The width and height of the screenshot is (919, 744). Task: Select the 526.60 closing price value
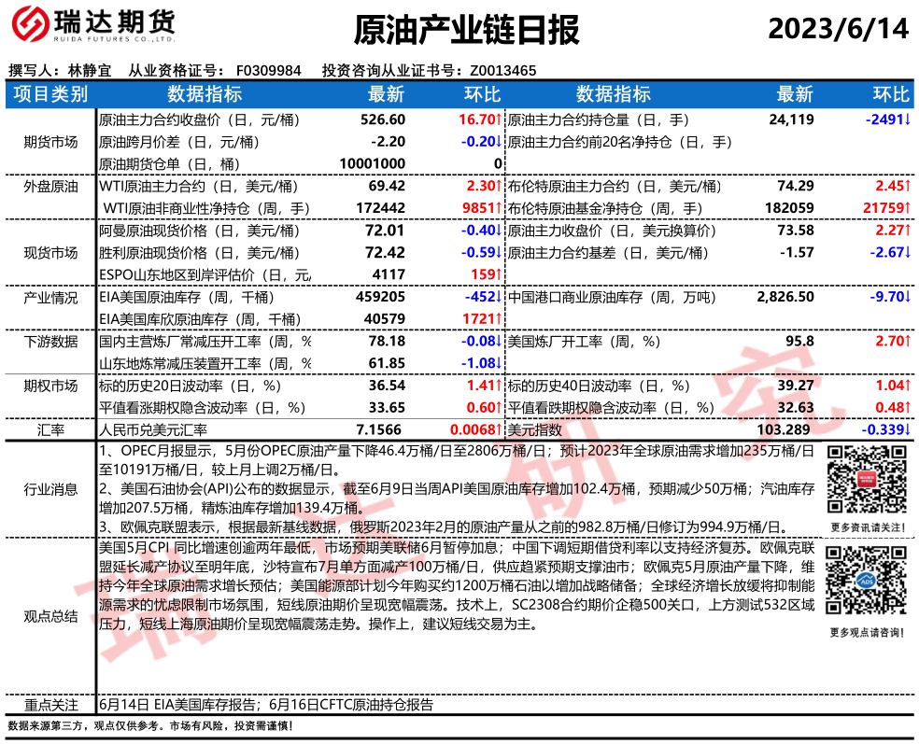(x=383, y=120)
